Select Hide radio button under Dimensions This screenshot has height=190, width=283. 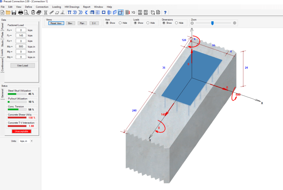[x=177, y=23]
